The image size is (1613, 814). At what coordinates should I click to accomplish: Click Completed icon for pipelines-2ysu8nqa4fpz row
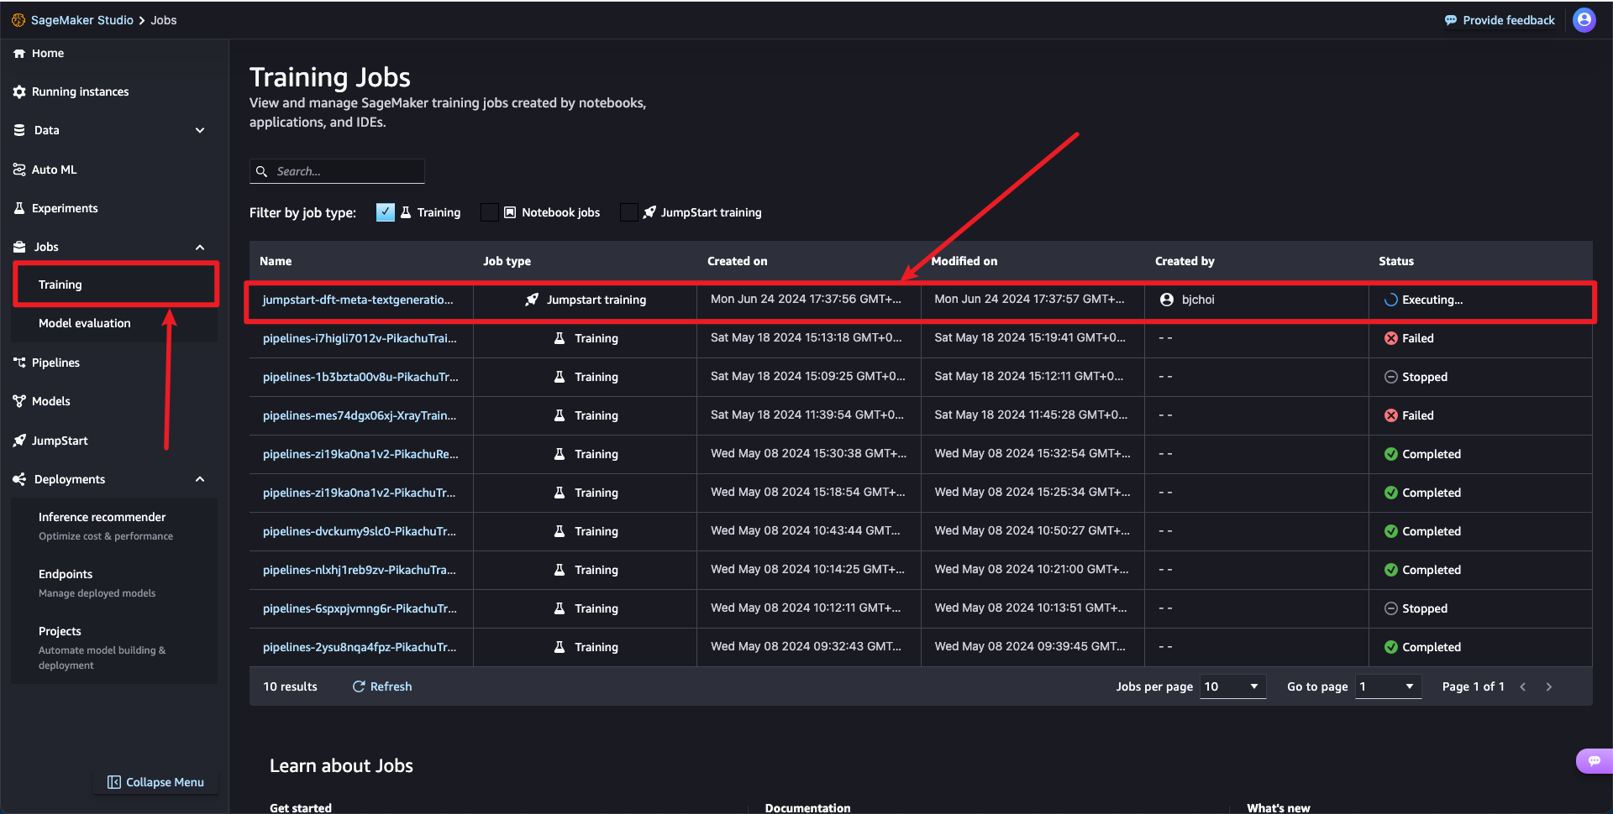click(x=1391, y=647)
